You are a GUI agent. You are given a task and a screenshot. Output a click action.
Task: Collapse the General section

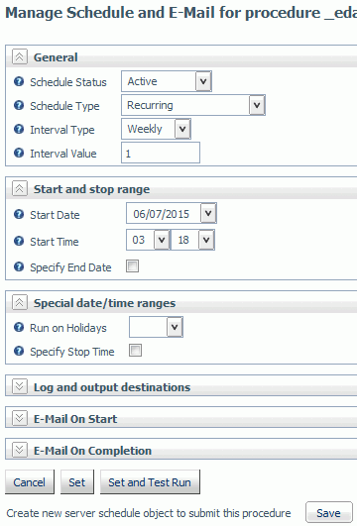[x=20, y=56]
